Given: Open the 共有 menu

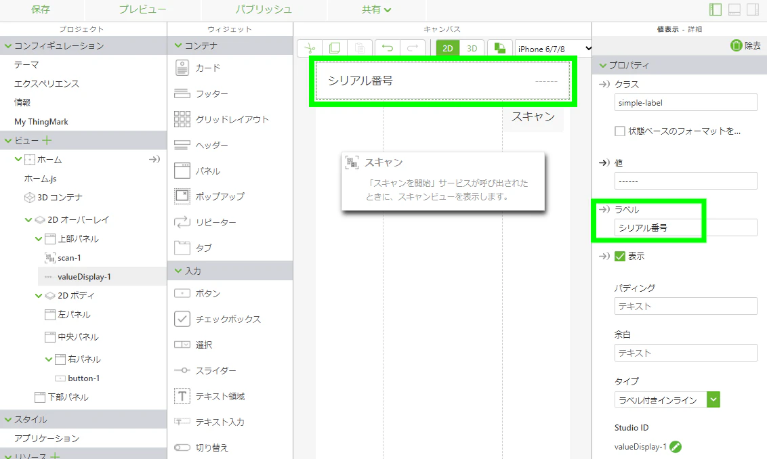Looking at the screenshot, I should [376, 9].
